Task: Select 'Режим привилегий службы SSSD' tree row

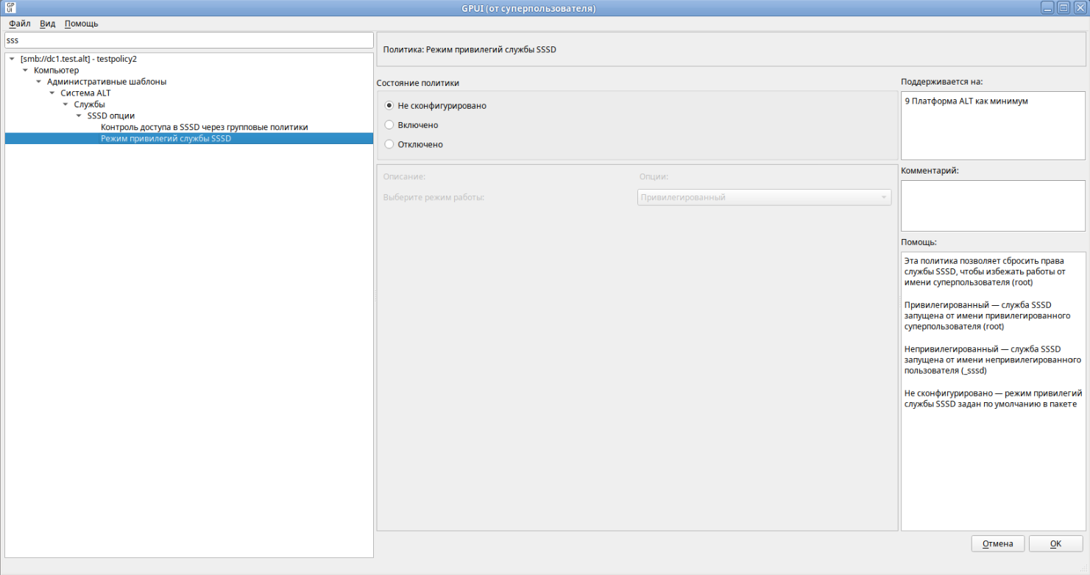Action: pyautogui.click(x=189, y=138)
